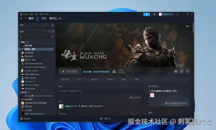Click the library search magnifier

[21, 37]
